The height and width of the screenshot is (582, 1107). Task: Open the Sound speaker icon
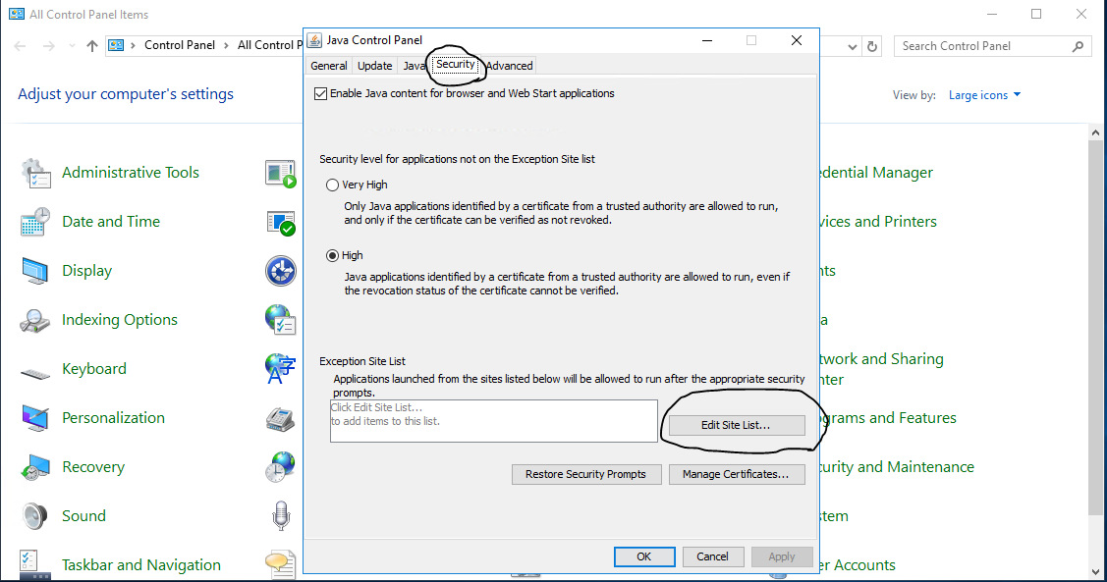(34, 516)
